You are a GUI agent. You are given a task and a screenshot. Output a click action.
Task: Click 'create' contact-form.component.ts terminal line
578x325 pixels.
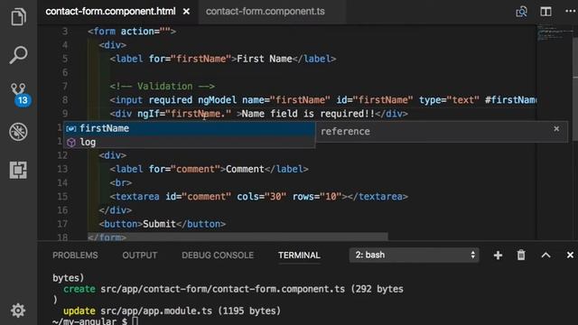[x=233, y=289]
